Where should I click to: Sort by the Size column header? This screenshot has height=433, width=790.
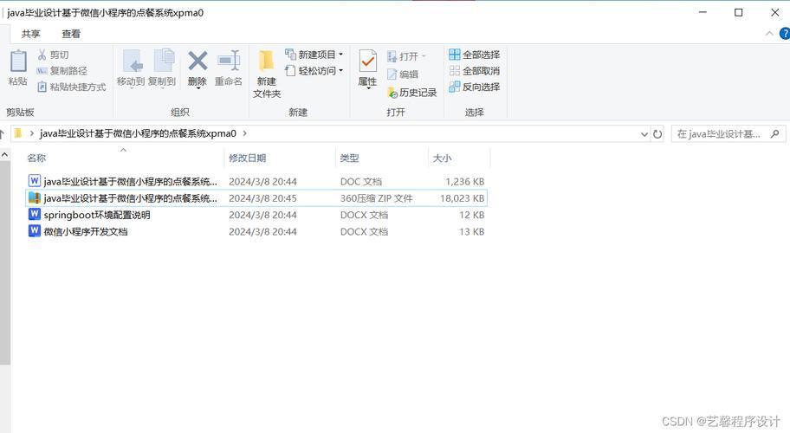pos(442,158)
